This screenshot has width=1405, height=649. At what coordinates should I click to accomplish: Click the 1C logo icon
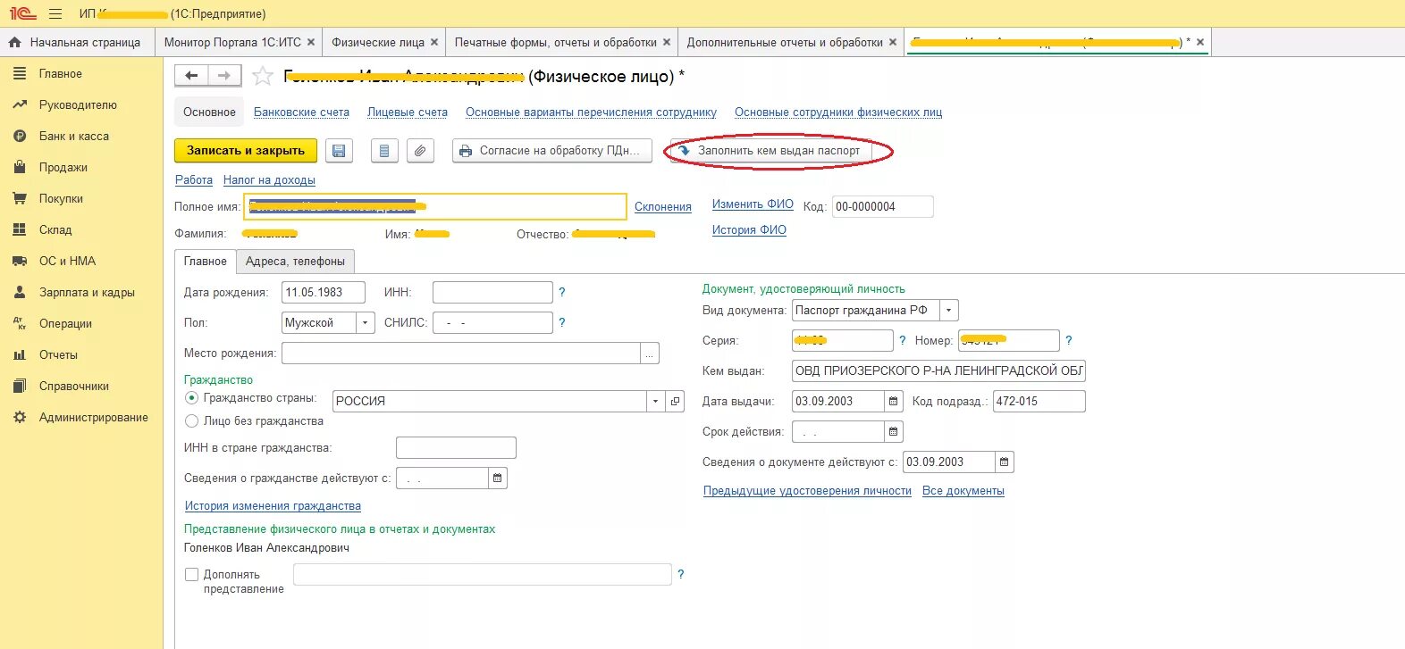click(x=22, y=13)
